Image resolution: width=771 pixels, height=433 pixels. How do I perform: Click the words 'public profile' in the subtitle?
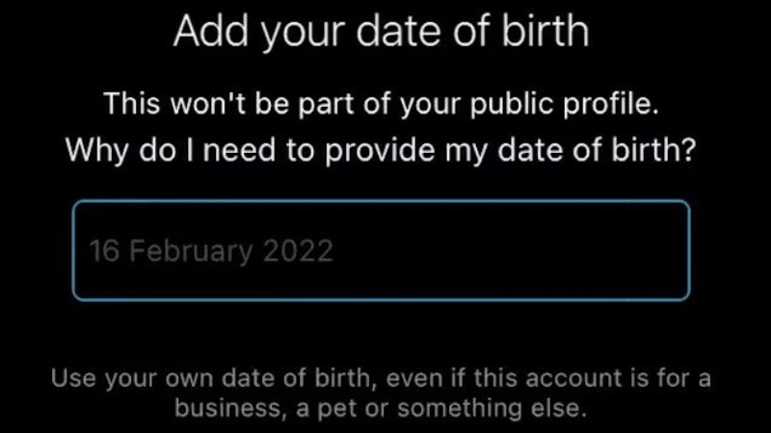pyautogui.click(x=564, y=104)
